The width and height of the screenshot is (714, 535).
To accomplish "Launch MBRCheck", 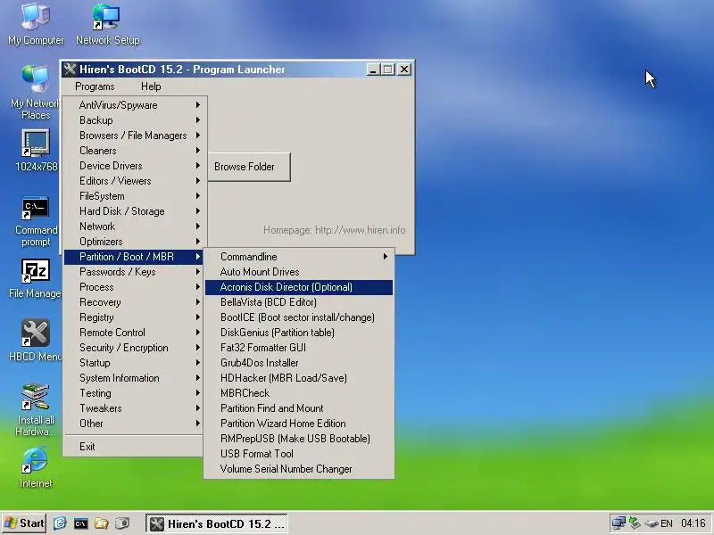I will (299, 393).
